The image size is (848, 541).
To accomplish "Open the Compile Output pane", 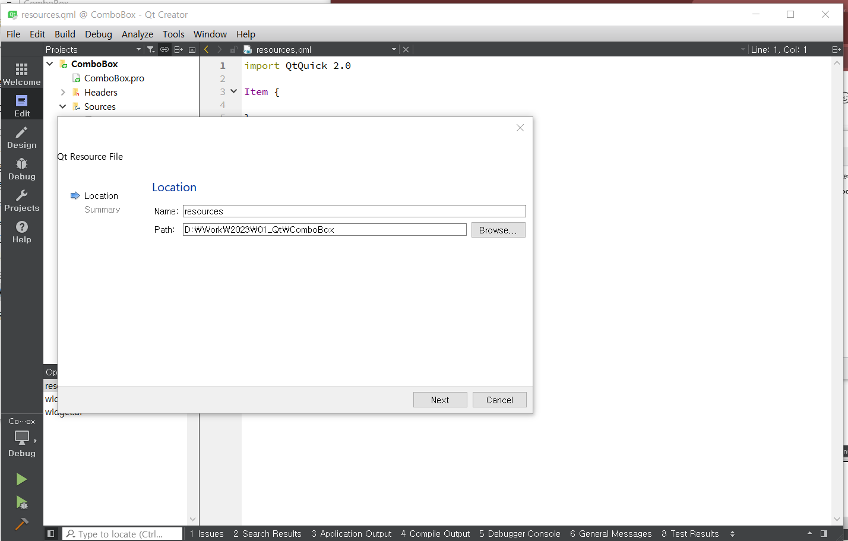I will coord(435,533).
